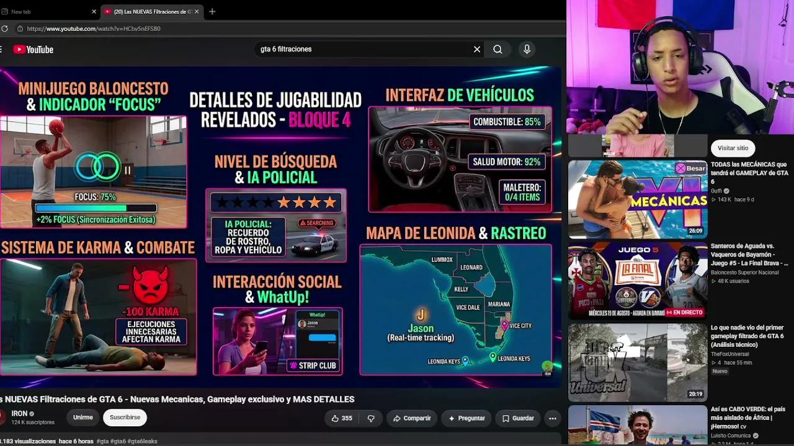Visit the Guffi channel link

click(x=718, y=191)
